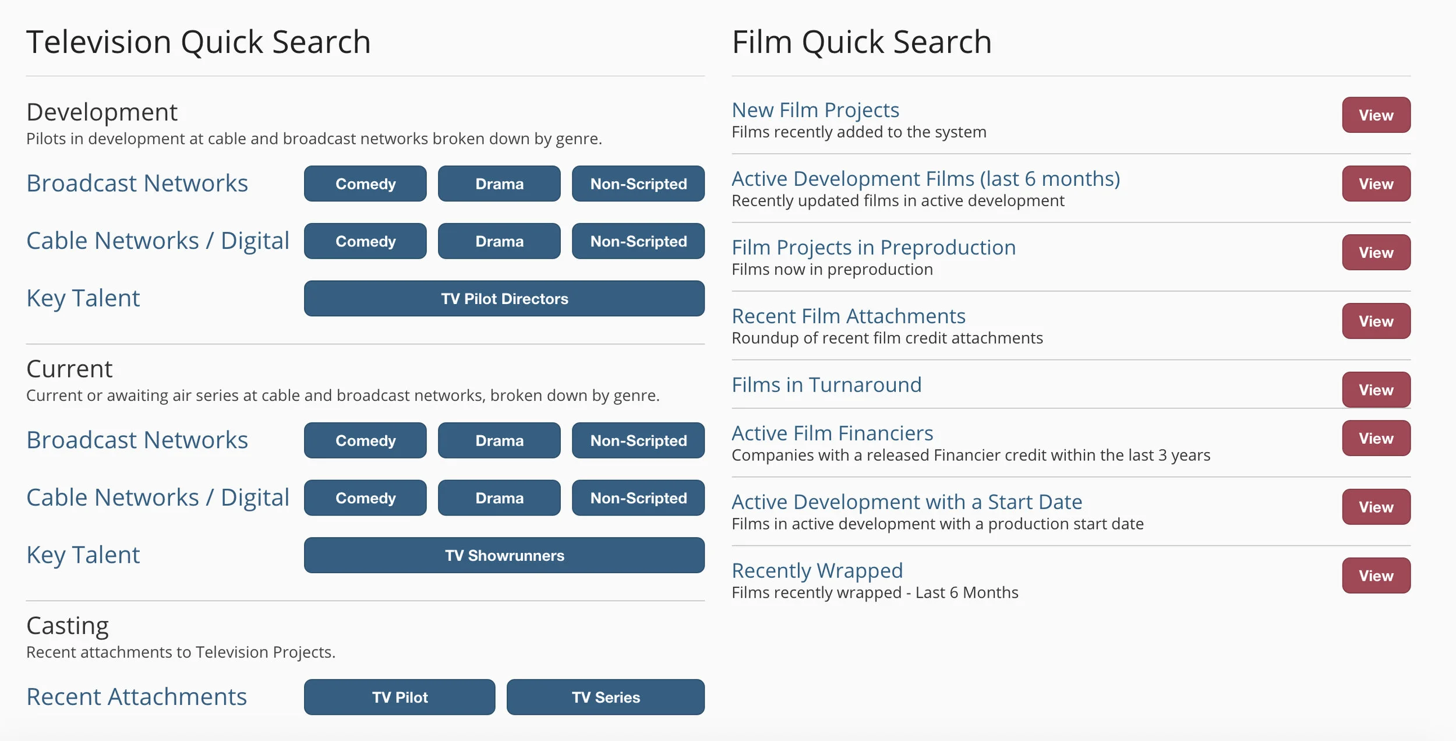This screenshot has width=1456, height=741.
Task: Select Drama for Development Cable Networks
Action: (x=499, y=241)
